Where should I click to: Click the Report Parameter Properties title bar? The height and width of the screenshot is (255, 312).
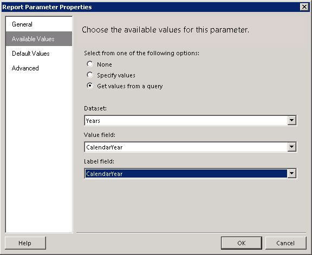click(150, 7)
